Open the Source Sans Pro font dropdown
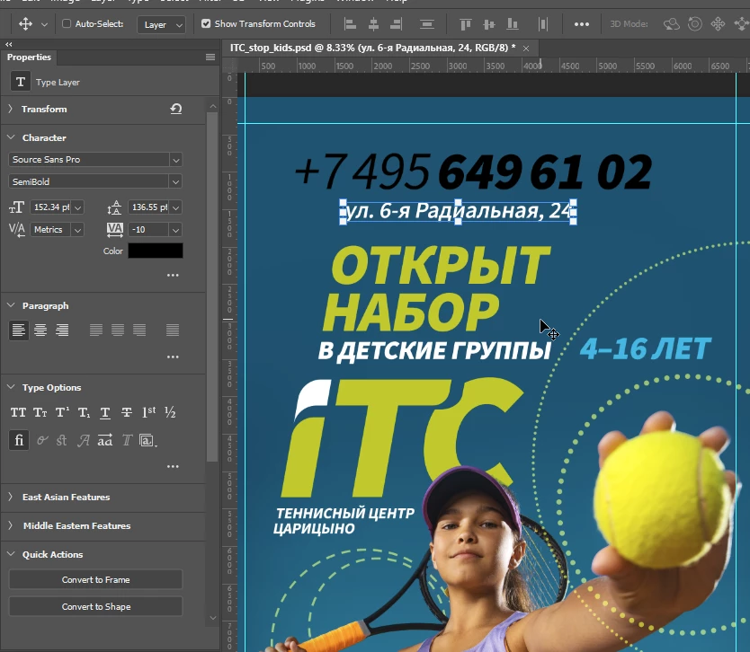Viewport: 750px width, 652px height. pyautogui.click(x=175, y=160)
